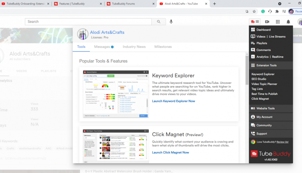Open the TubeBuddy menu button in YouTube header
302x173 pixels.
click(x=255, y=22)
